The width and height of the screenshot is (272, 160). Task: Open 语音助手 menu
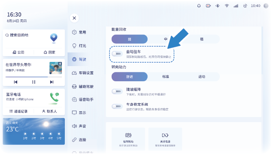coord(83,99)
